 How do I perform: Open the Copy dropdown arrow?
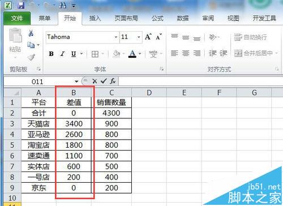coord(38,45)
